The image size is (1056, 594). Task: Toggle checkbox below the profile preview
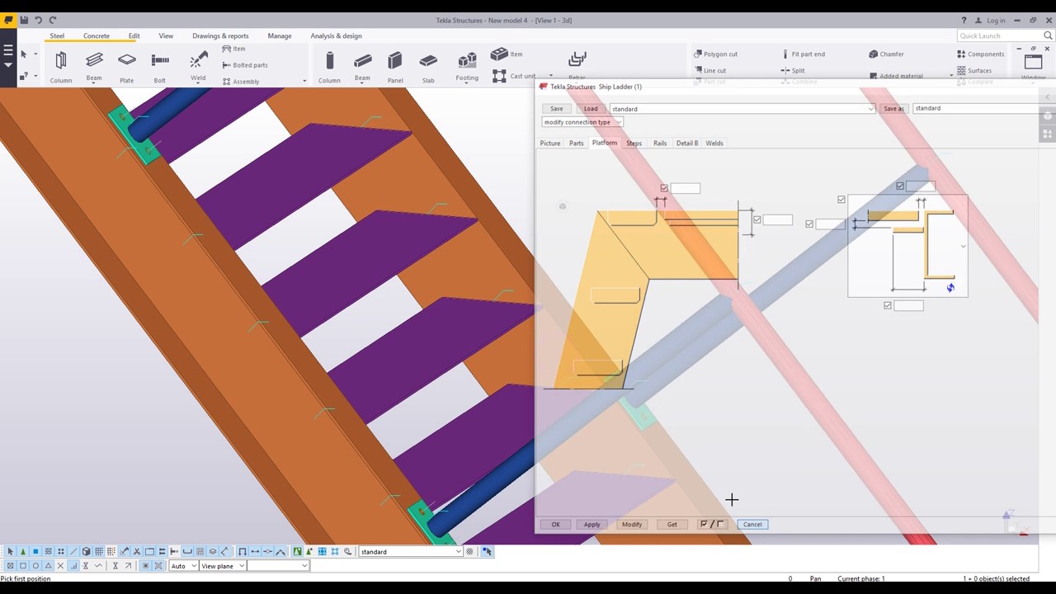pyautogui.click(x=888, y=305)
